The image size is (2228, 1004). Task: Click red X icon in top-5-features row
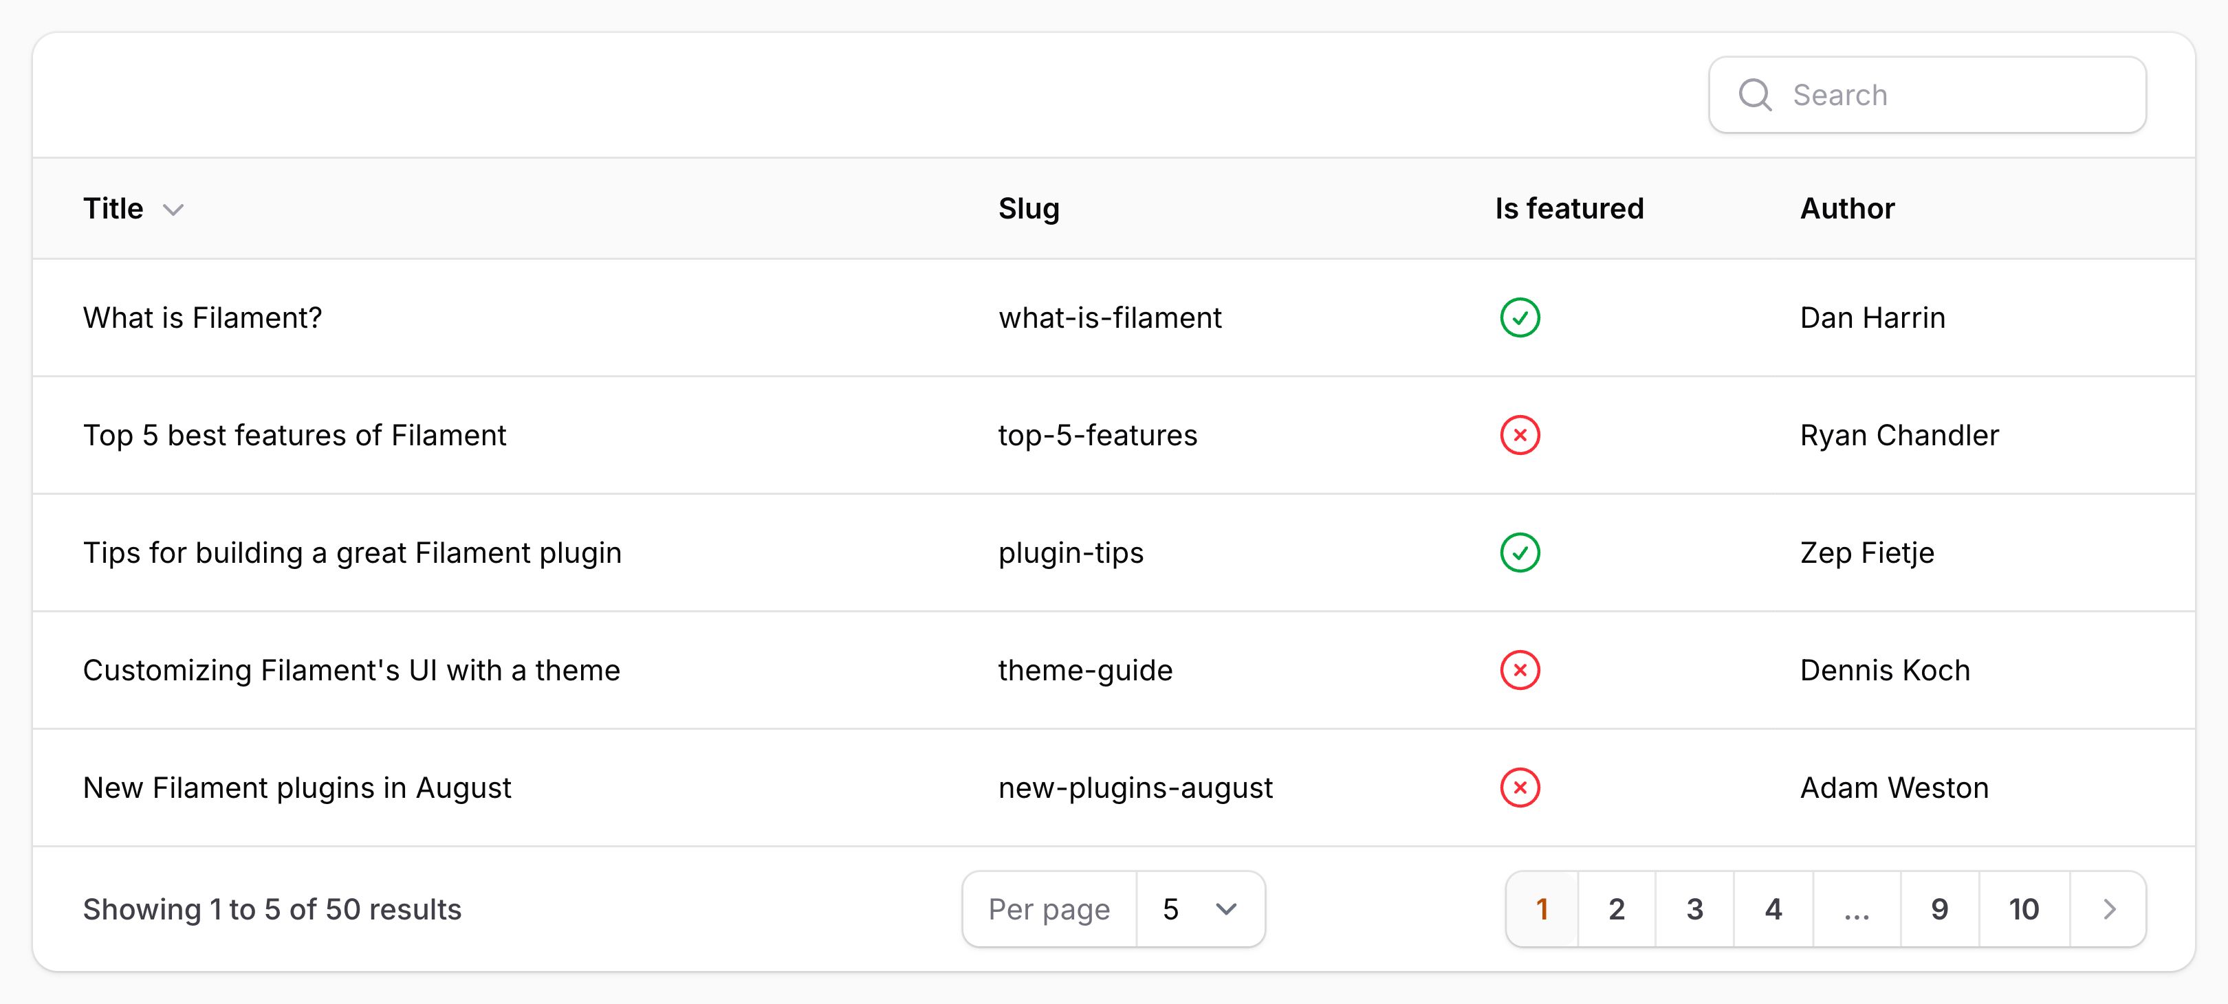tap(1520, 436)
